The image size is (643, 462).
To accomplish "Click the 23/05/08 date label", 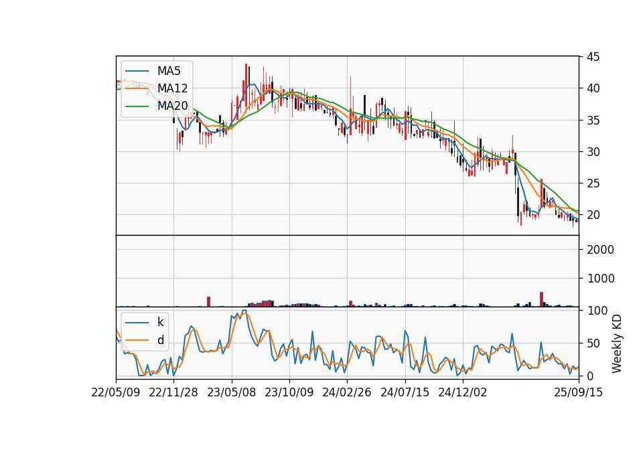I will (x=231, y=392).
